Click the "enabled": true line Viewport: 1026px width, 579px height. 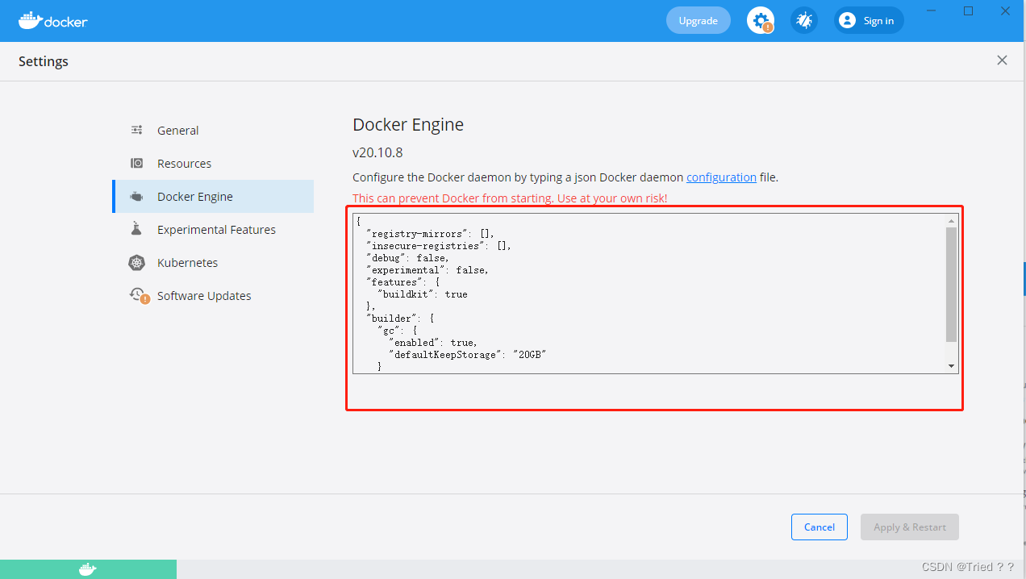click(432, 343)
